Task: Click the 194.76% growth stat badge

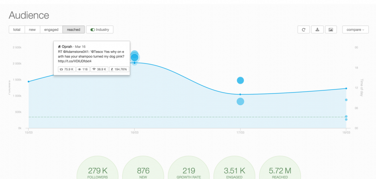Action: point(119,69)
